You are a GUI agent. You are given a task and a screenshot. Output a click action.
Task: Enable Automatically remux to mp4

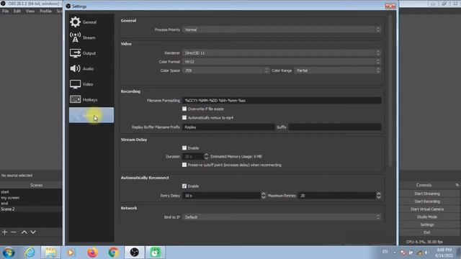coord(184,118)
